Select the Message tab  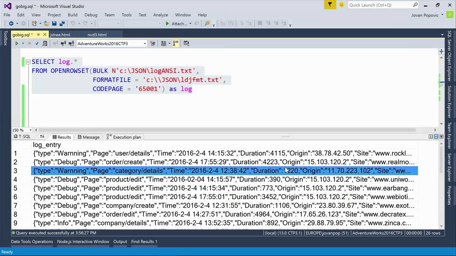point(88,137)
